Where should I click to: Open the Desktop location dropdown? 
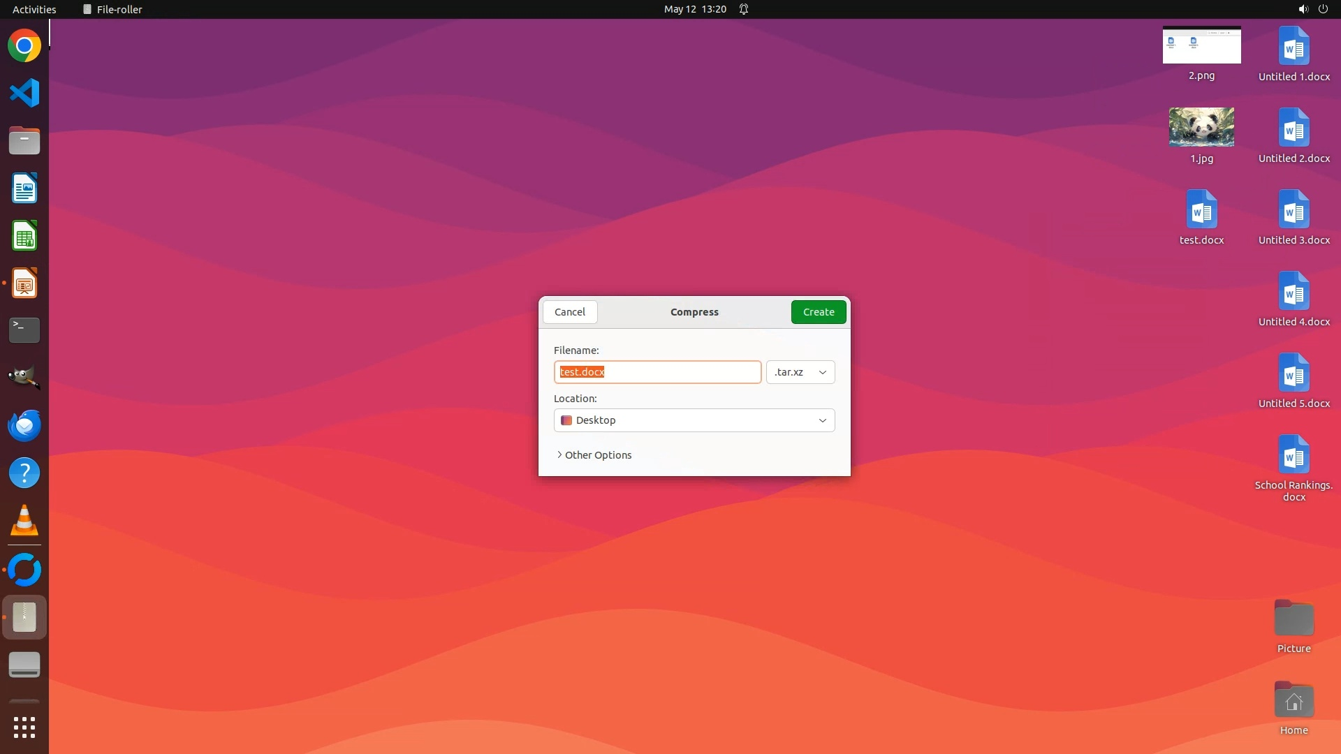(x=694, y=420)
